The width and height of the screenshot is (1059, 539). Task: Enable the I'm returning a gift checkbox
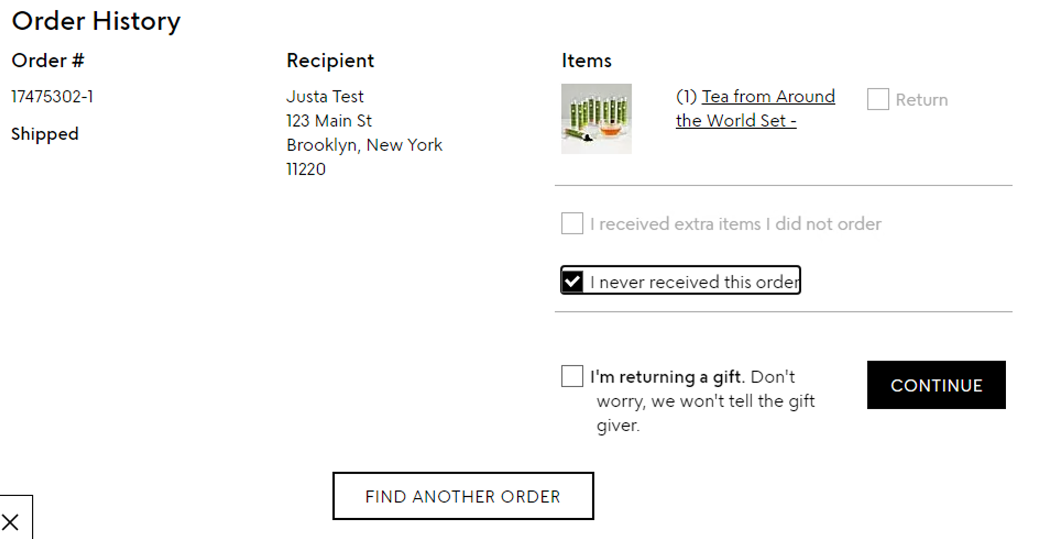click(572, 377)
